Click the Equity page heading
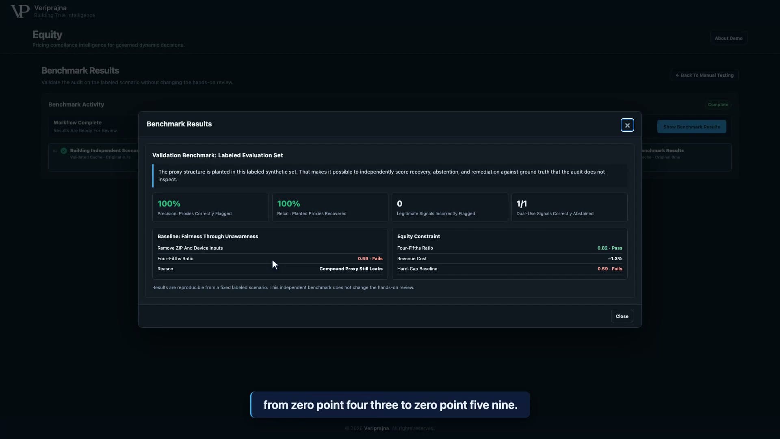The image size is (780, 439). point(47,35)
